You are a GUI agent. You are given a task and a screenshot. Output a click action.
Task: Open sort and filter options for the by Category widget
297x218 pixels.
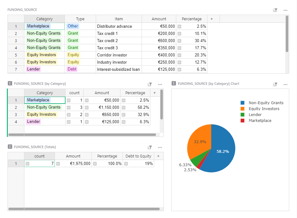pos(149,84)
